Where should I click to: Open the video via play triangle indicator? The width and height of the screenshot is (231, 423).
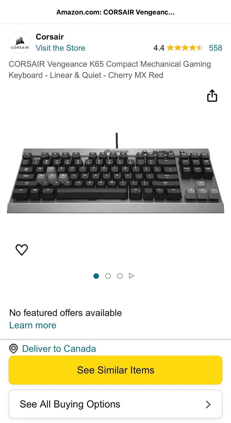[131, 276]
